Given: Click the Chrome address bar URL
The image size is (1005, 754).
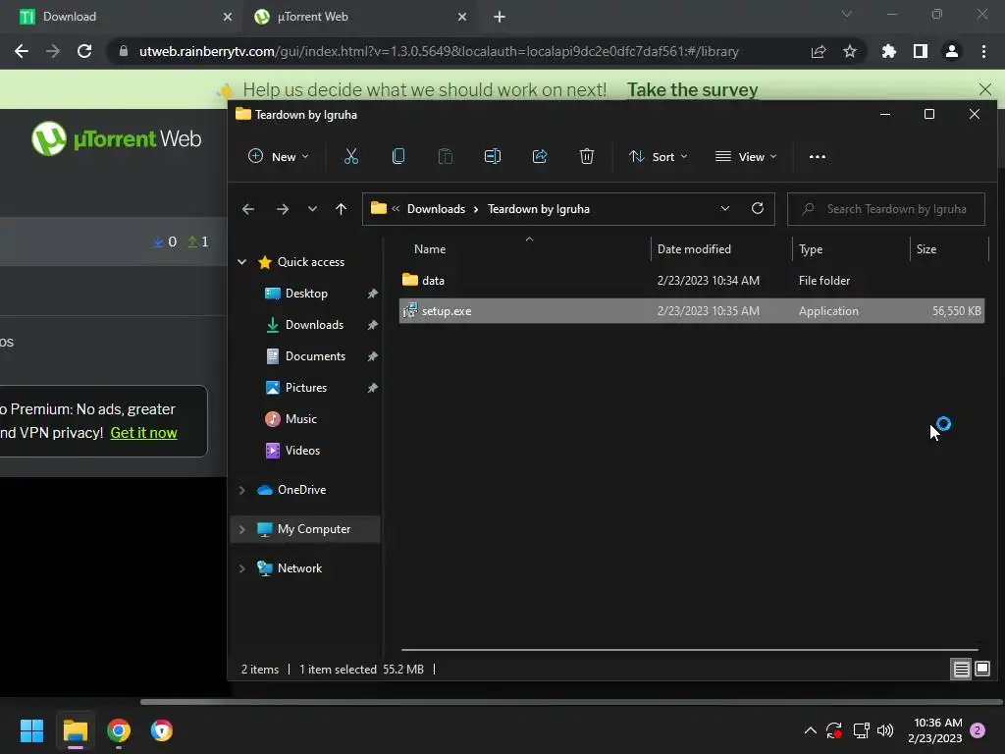Looking at the screenshot, I should click(x=439, y=51).
